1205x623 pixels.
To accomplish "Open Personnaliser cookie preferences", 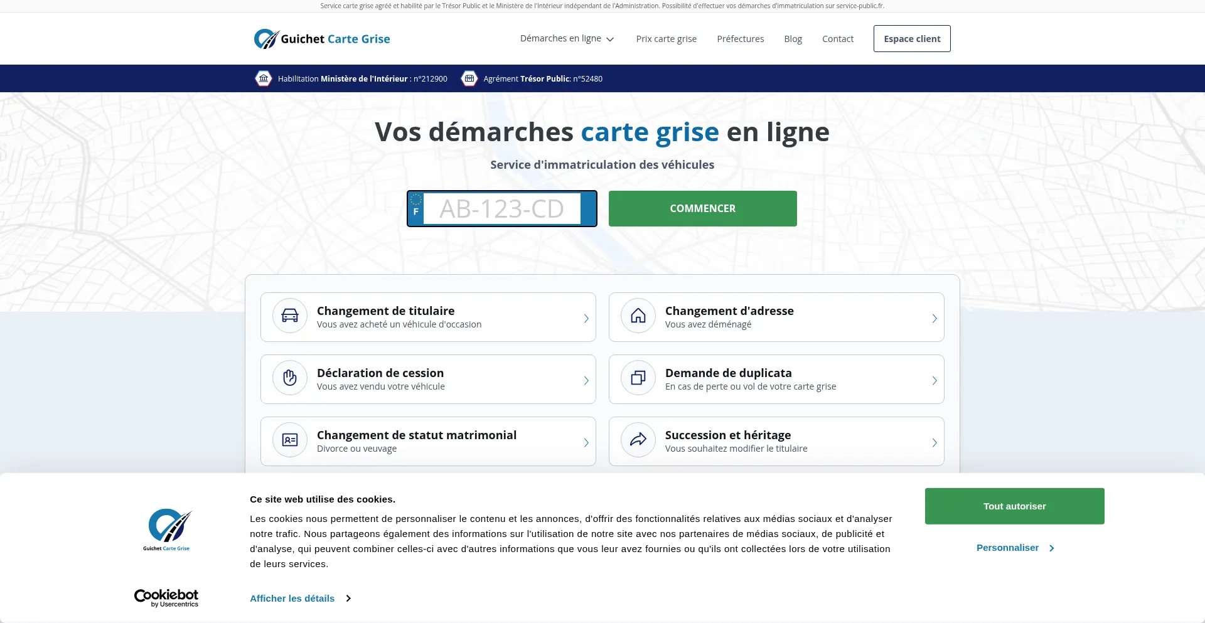I will point(1014,548).
